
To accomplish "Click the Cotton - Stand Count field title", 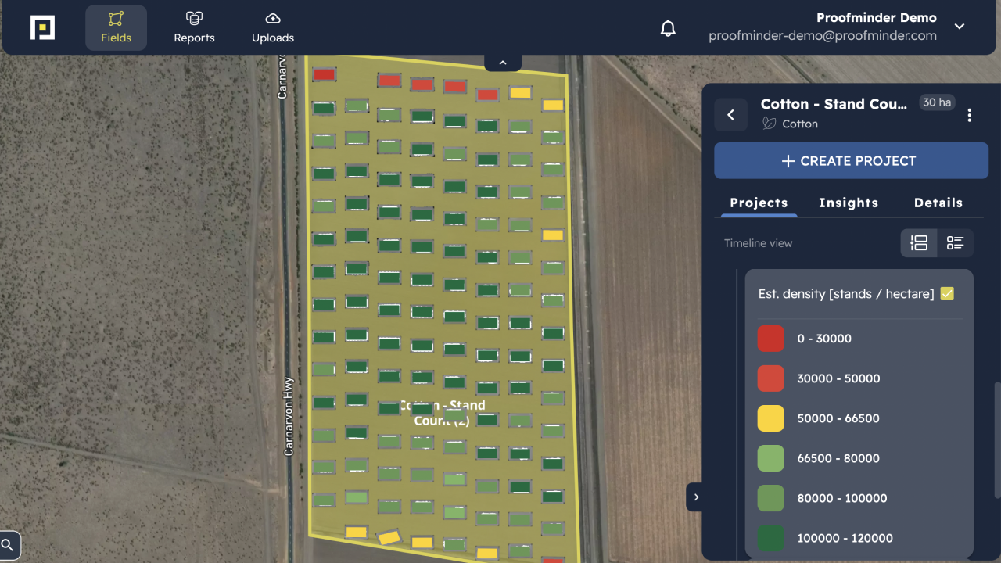I will 834,104.
